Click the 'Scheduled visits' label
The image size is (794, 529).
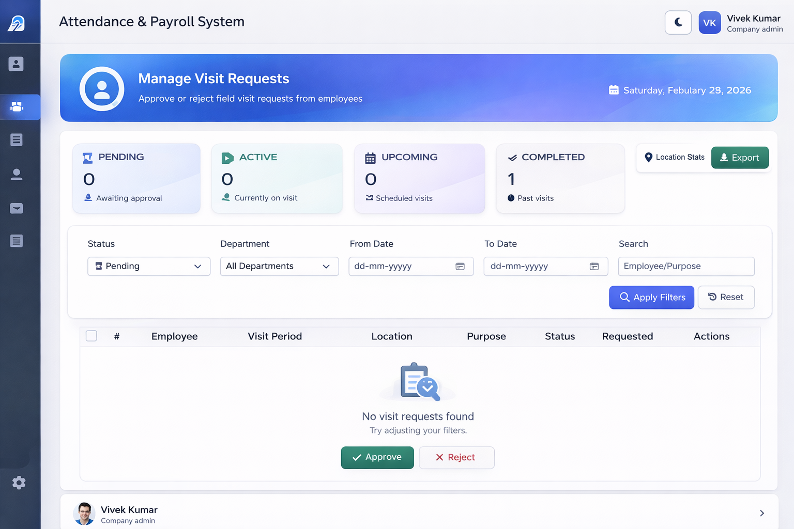[x=404, y=198]
